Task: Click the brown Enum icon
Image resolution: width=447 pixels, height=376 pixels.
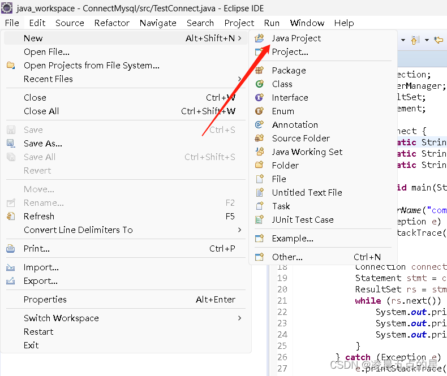Action: [x=259, y=111]
